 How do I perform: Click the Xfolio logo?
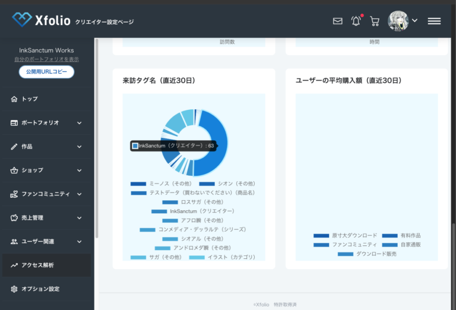41,20
